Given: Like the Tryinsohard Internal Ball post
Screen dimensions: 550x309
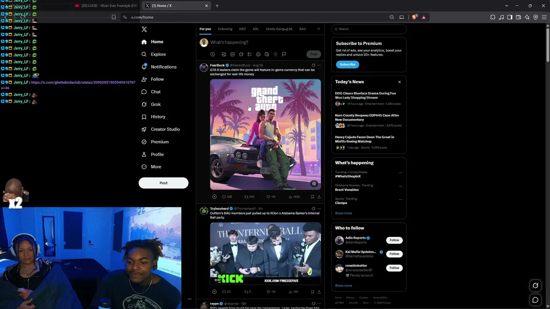Looking at the screenshot, I should [x=271, y=292].
